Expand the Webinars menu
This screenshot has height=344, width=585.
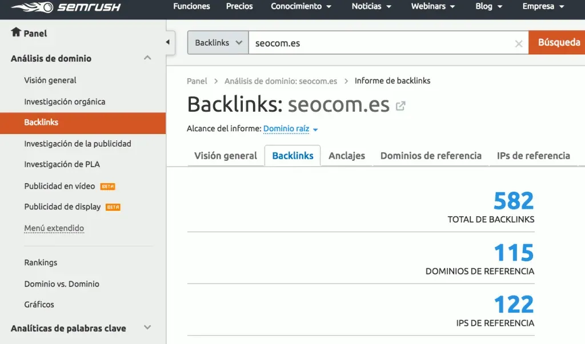pos(433,6)
